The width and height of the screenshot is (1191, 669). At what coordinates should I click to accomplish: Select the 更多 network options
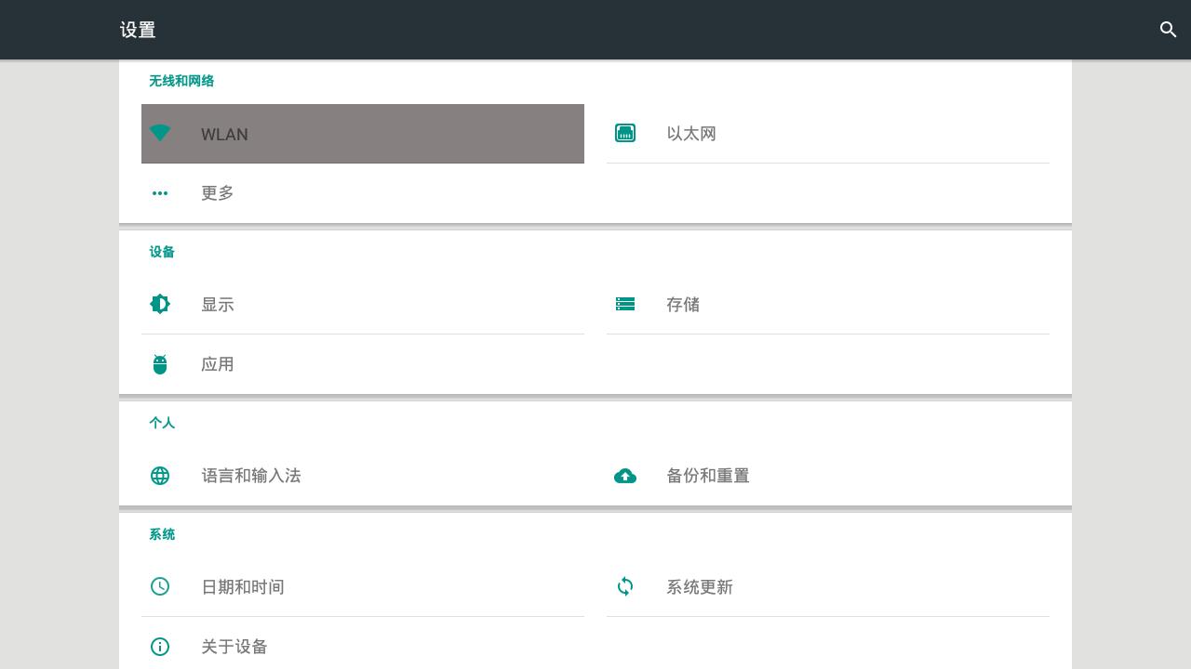(x=218, y=193)
